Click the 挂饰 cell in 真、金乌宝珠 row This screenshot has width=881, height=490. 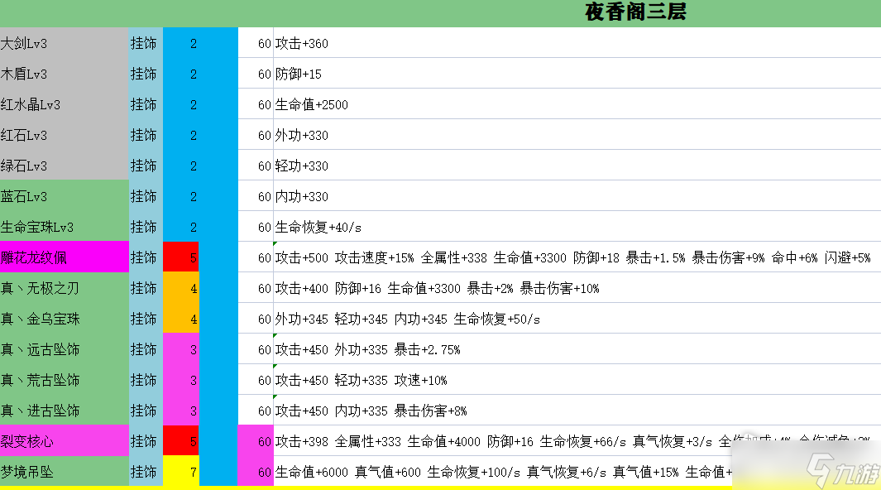146,319
